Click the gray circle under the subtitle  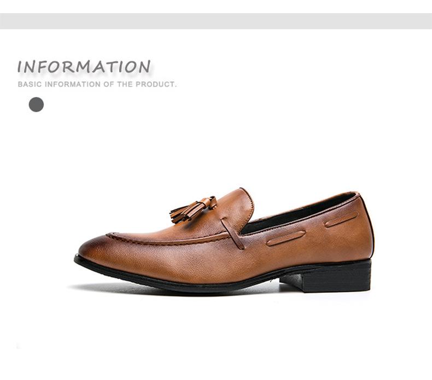(37, 105)
